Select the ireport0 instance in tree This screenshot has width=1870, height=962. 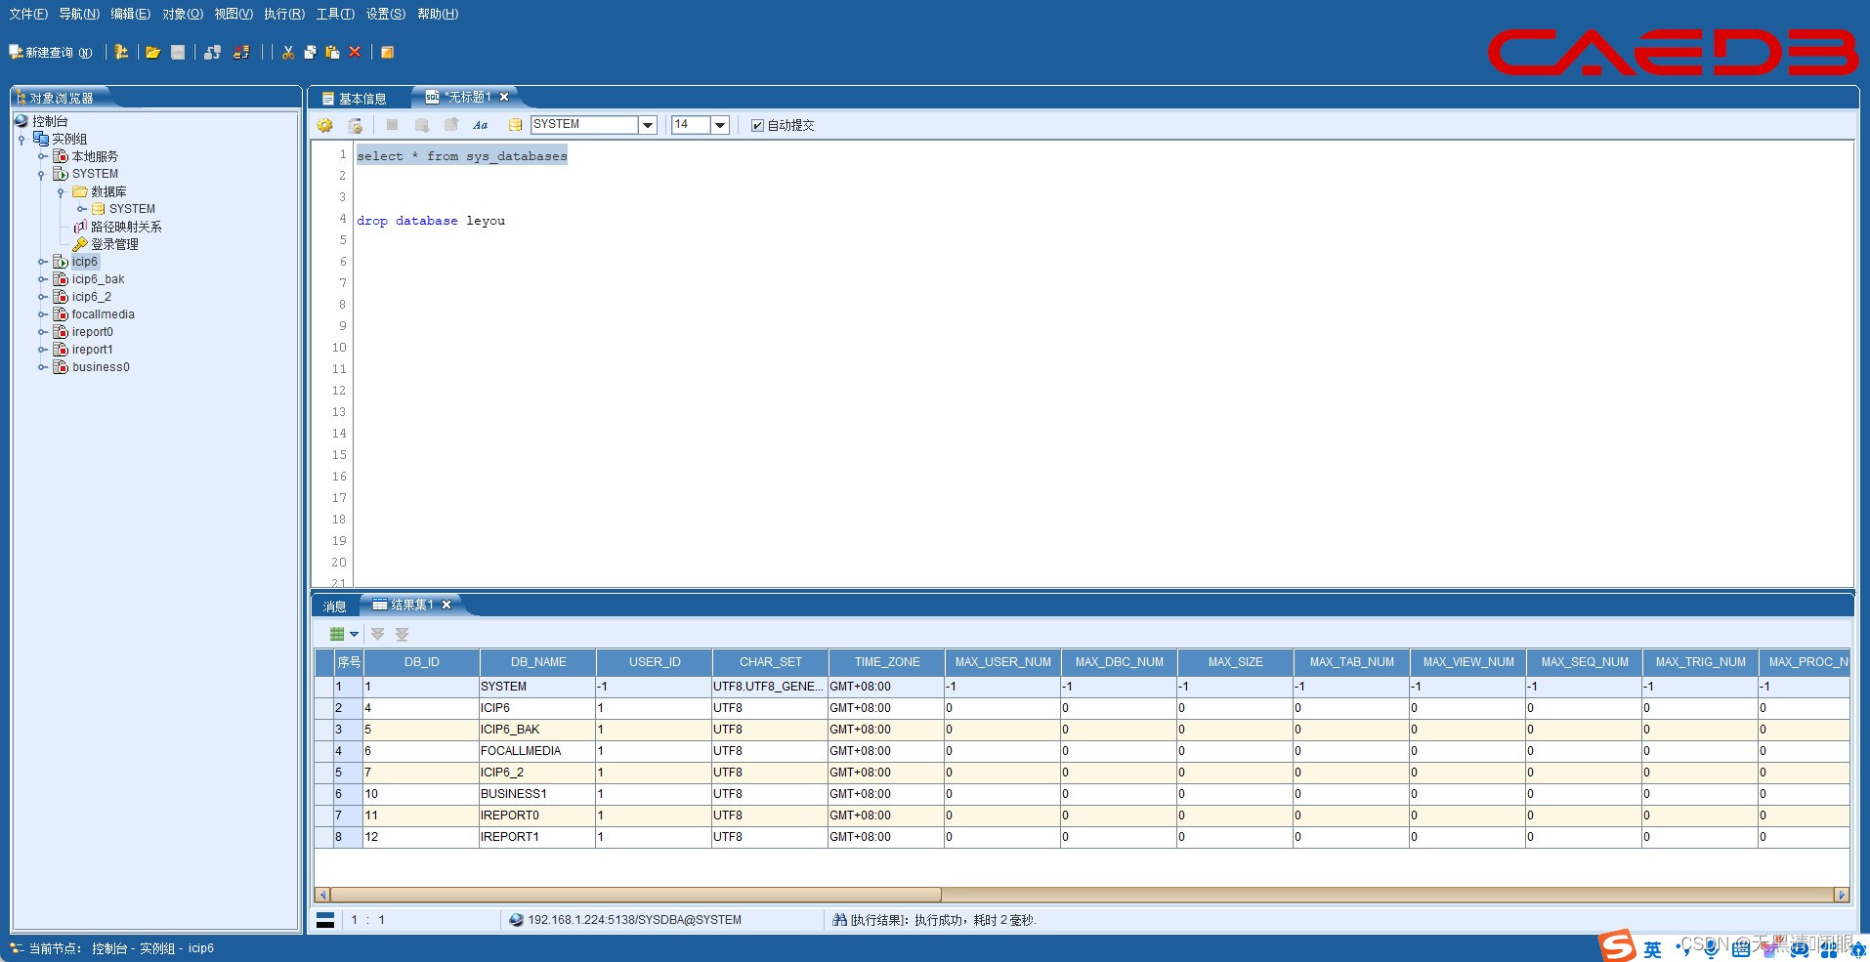92,332
